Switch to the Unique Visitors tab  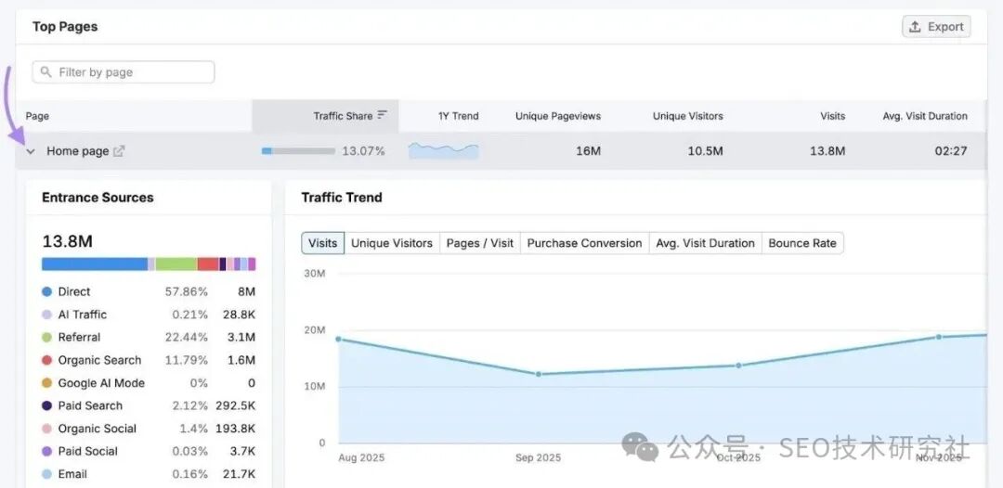coord(391,243)
